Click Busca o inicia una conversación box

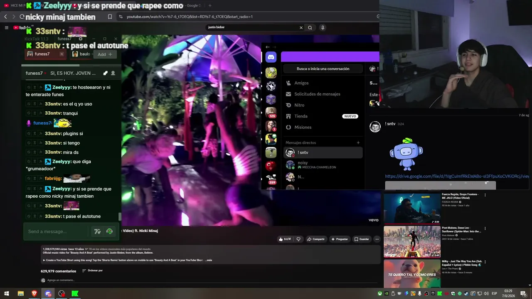coord(323,69)
